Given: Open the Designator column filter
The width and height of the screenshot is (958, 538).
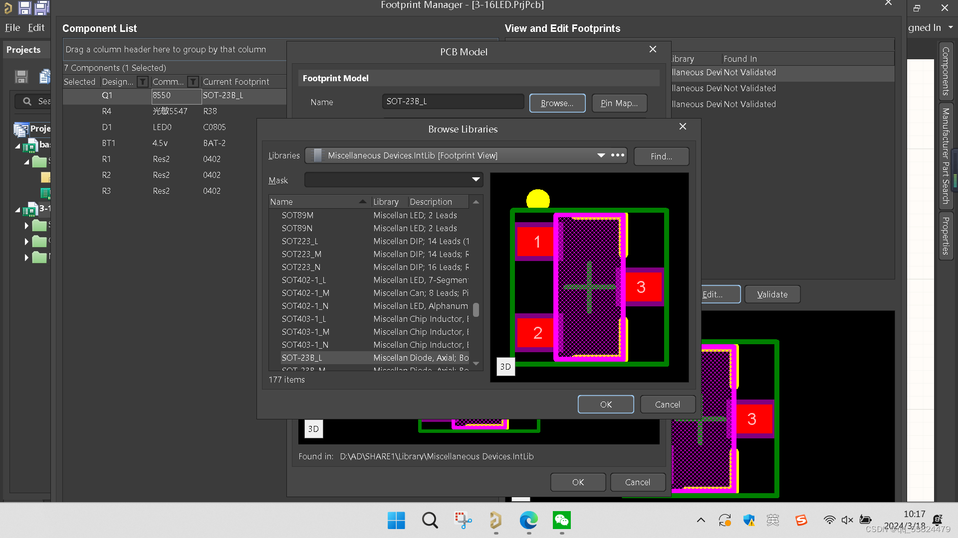Looking at the screenshot, I should pos(143,82).
